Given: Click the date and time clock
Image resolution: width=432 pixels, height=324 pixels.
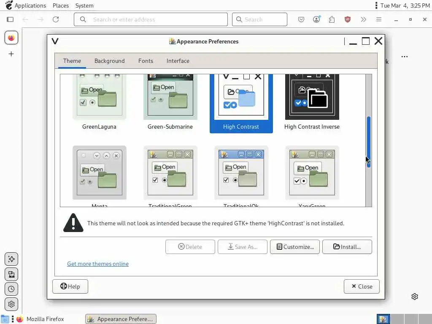Looking at the screenshot, I should point(405,5).
